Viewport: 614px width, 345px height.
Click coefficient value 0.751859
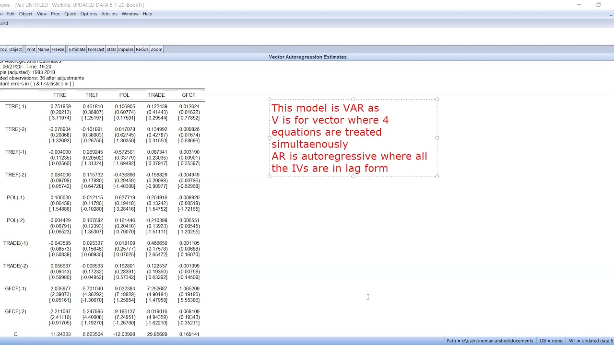tap(60, 106)
